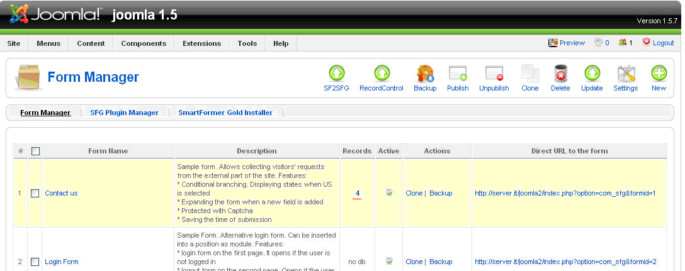Image resolution: width=685 pixels, height=271 pixels.
Task: Check the select-all checkbox in table header
Action: (35, 151)
